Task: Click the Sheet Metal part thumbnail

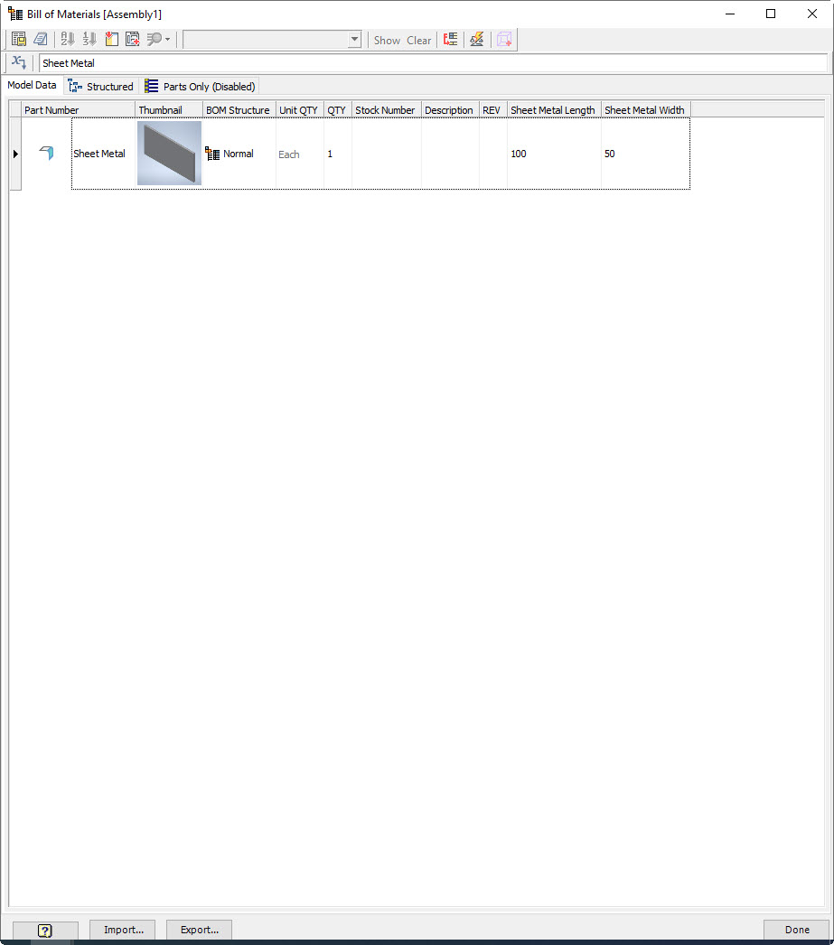Action: 168,154
